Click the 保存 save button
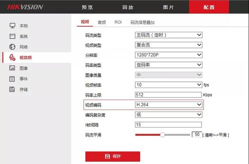 112,156
